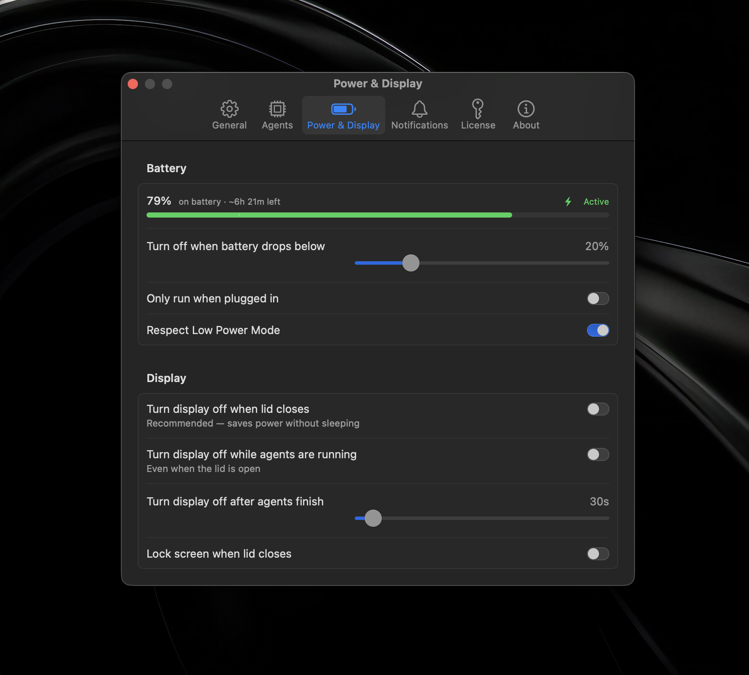Click the Power & Display window title
The image size is (749, 675).
tap(378, 84)
